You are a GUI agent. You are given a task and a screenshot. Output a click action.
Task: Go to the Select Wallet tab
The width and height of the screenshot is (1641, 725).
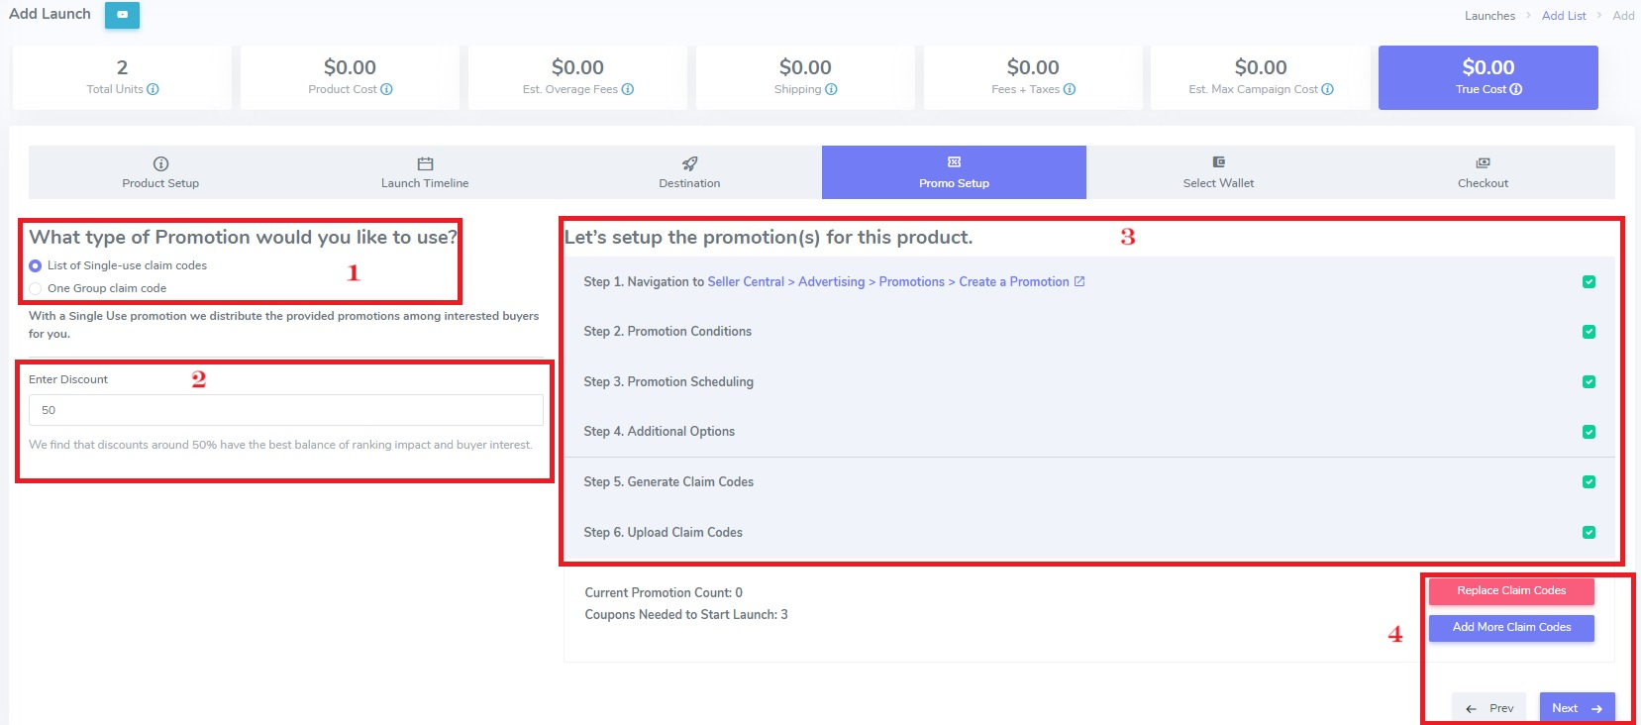(1218, 172)
